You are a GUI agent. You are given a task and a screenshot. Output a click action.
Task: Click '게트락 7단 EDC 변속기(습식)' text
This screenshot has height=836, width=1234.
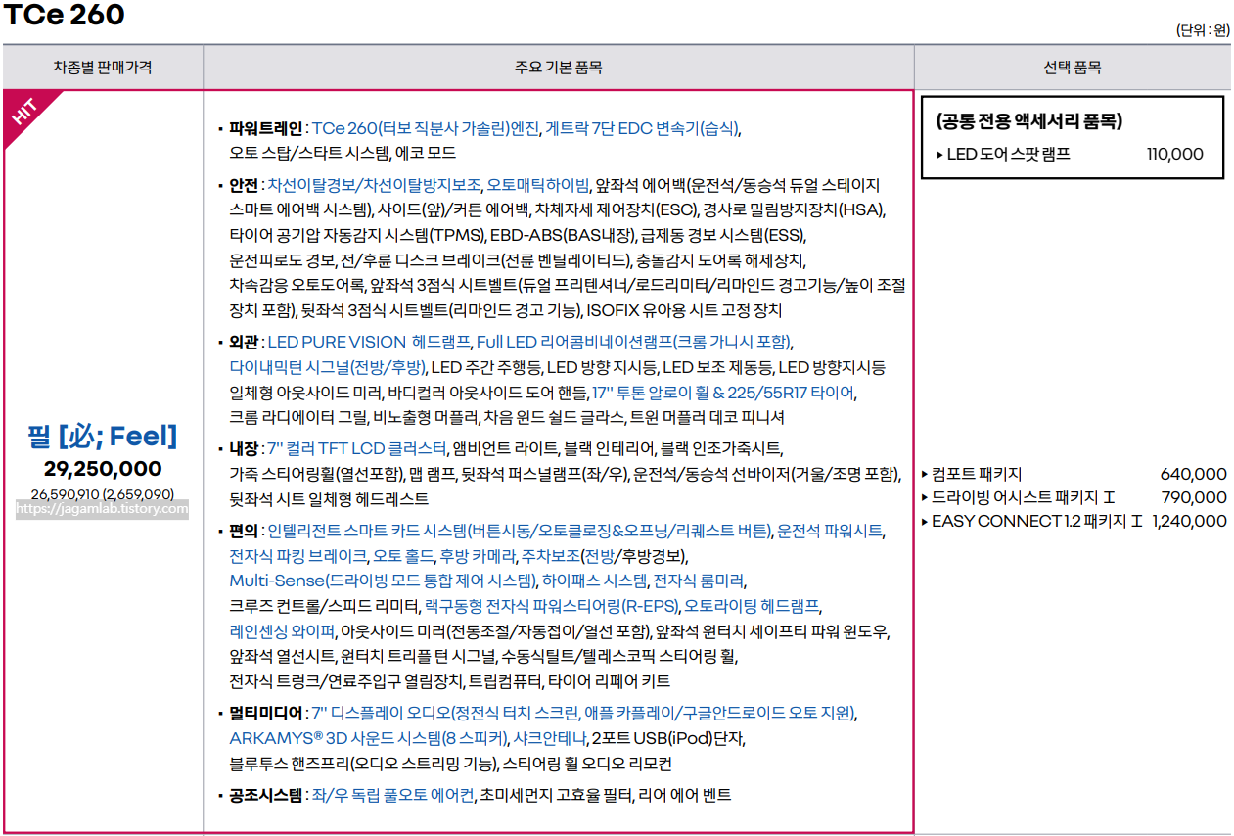tap(643, 129)
